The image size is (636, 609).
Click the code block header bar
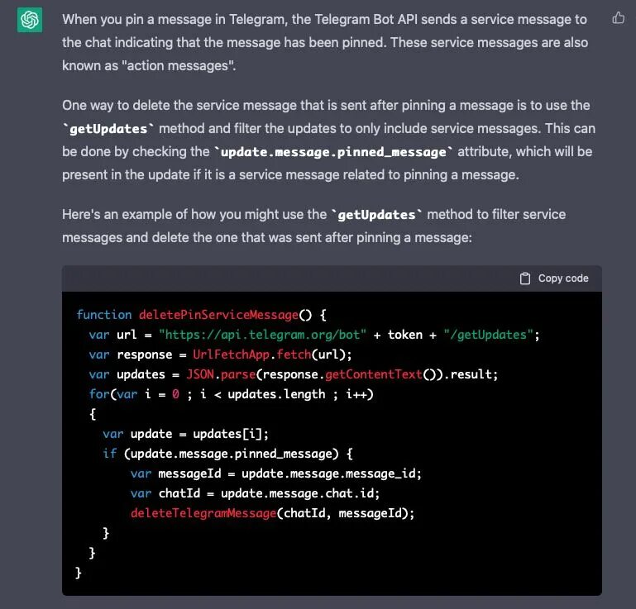pyautogui.click(x=332, y=278)
